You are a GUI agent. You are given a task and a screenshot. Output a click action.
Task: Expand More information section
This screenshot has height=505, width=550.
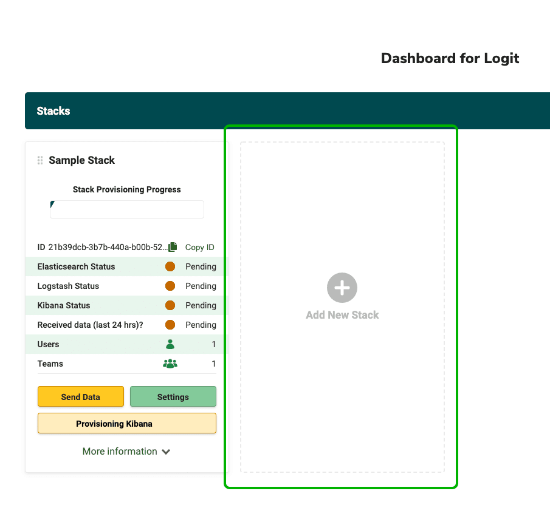(126, 452)
